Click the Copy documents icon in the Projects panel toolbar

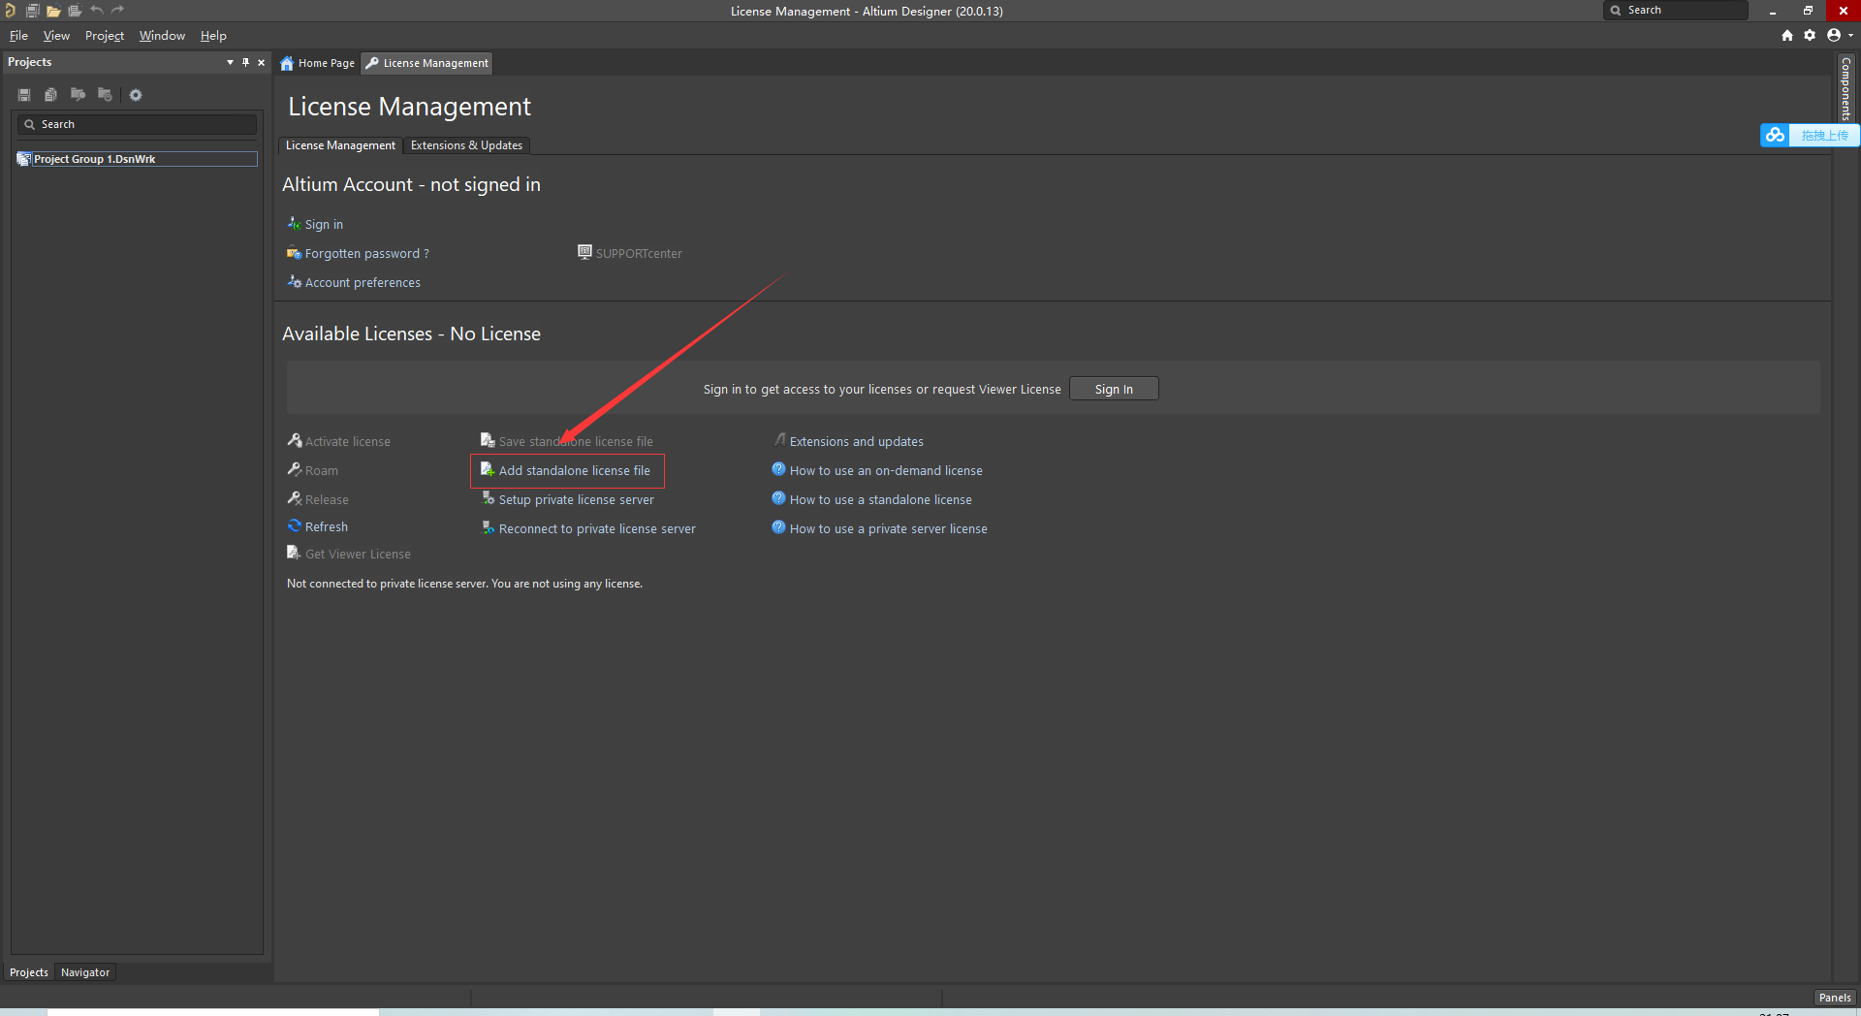point(50,95)
